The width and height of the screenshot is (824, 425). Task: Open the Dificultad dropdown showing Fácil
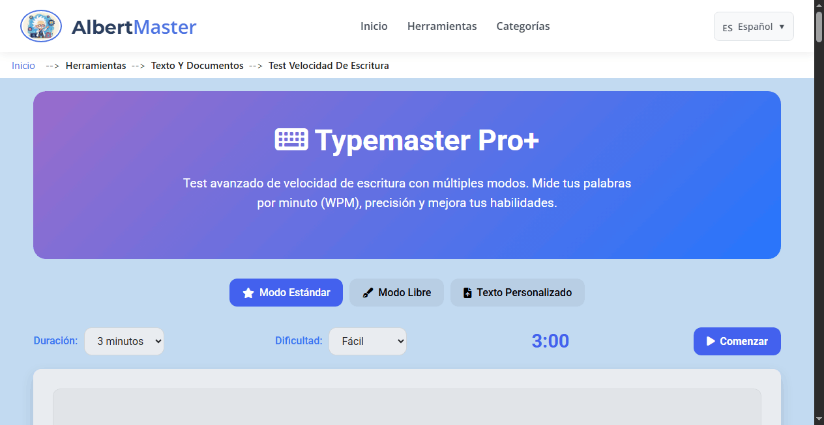pyautogui.click(x=368, y=341)
